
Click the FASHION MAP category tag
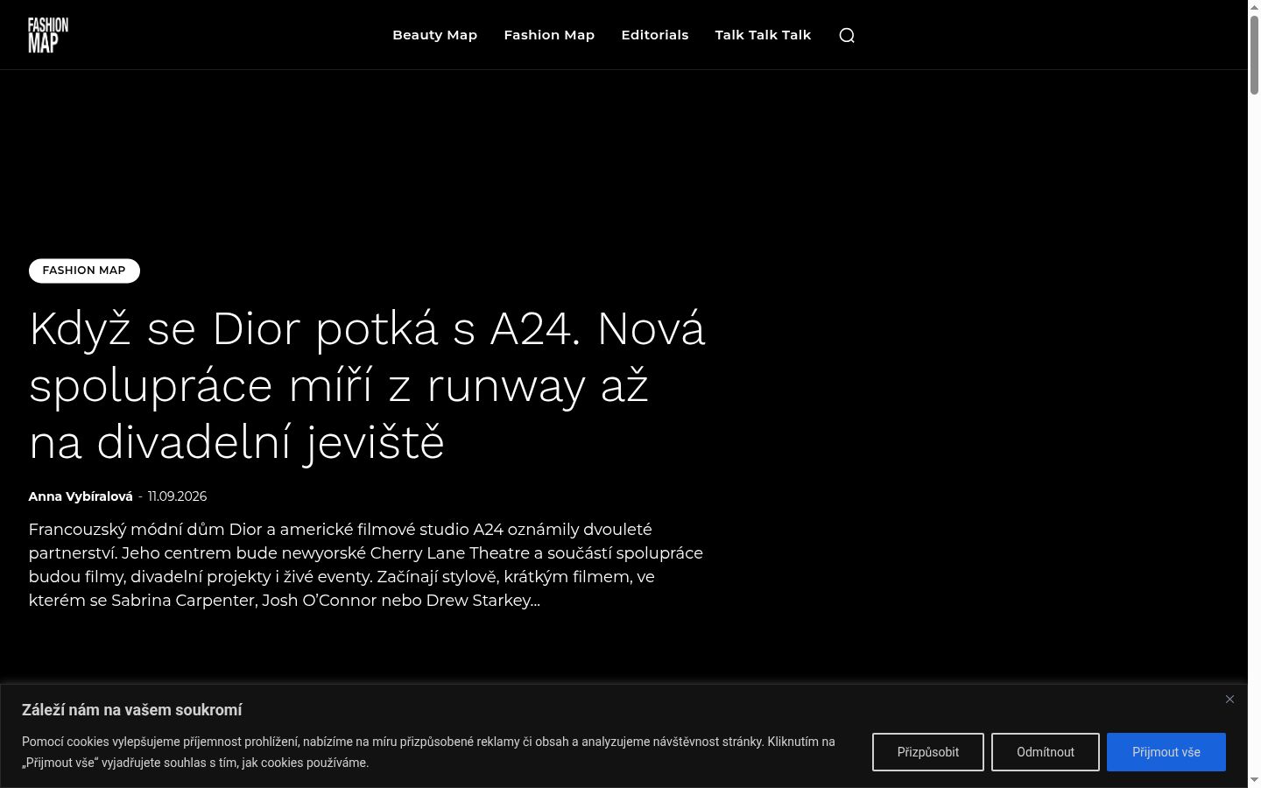pyautogui.click(x=84, y=271)
